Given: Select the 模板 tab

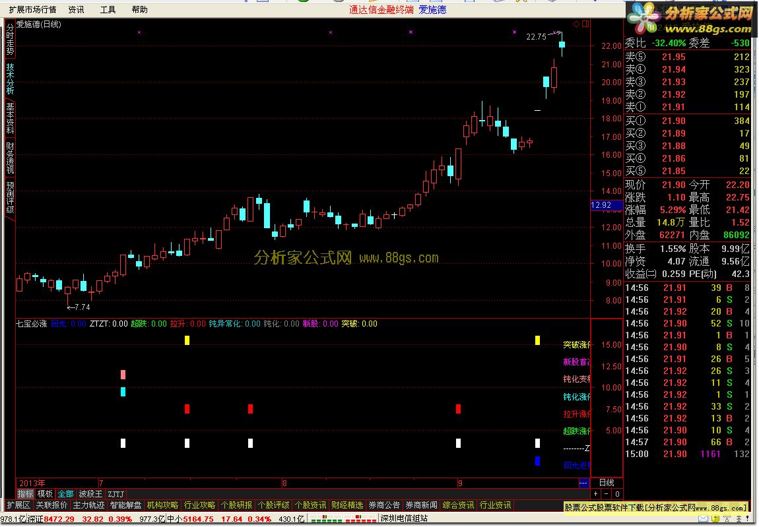Looking at the screenshot, I should 45,494.
